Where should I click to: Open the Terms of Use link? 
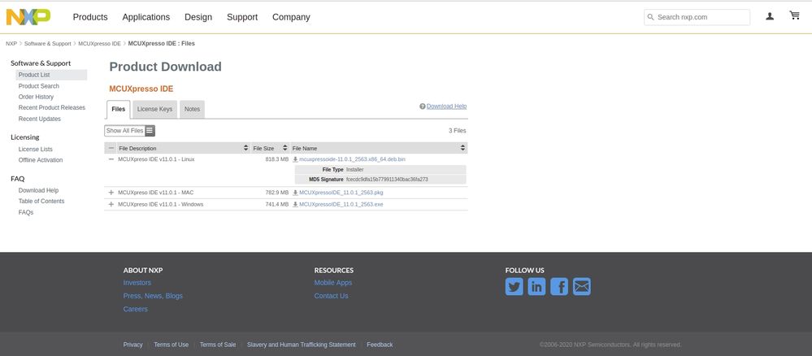coord(172,345)
